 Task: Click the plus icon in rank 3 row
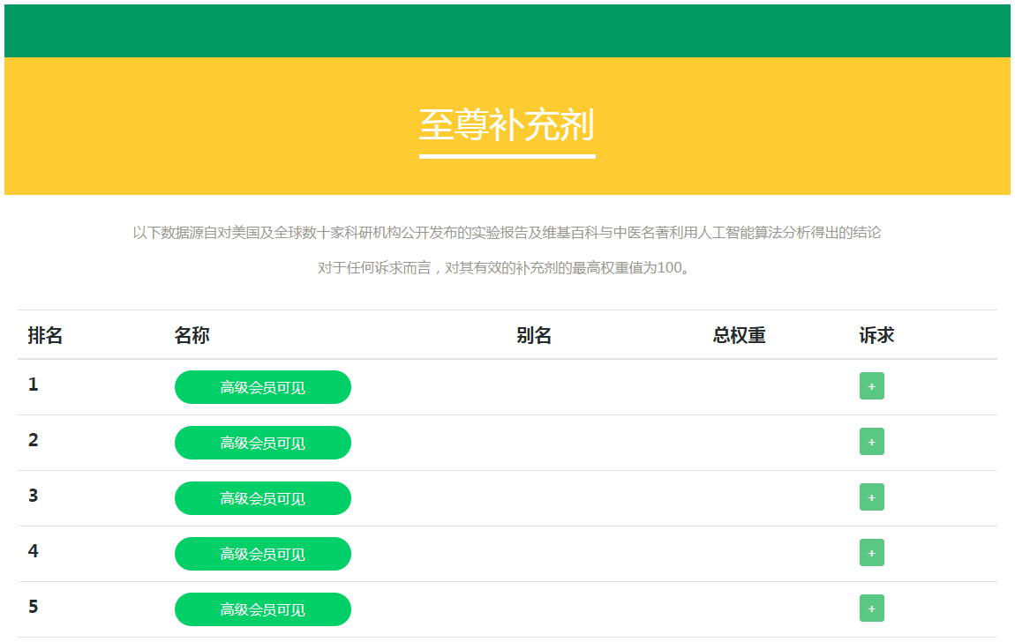click(871, 497)
